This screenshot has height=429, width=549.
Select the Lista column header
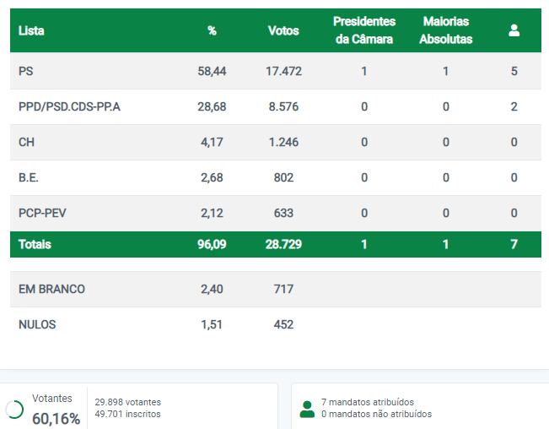pyautogui.click(x=31, y=31)
